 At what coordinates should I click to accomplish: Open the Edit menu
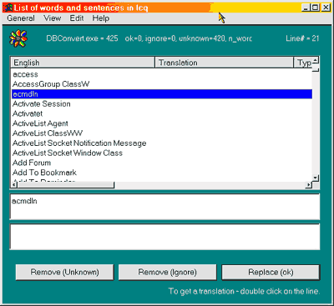(x=77, y=18)
